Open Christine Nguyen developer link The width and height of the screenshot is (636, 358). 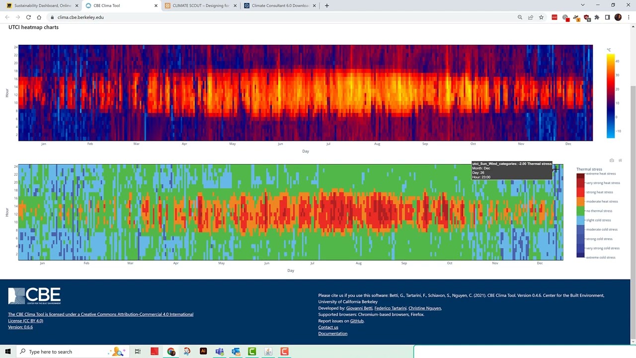(425, 308)
